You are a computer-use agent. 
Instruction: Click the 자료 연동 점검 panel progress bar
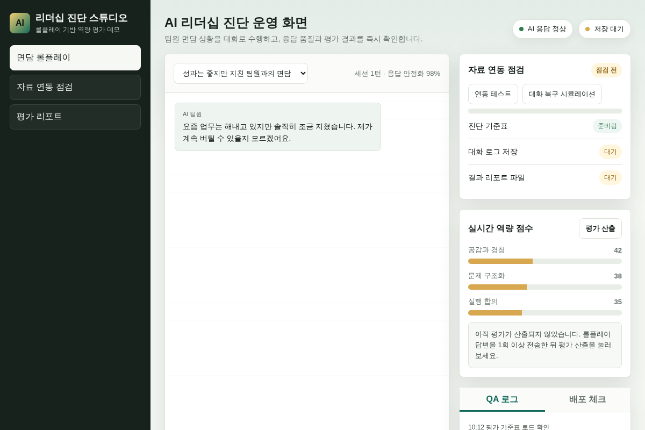click(x=545, y=111)
